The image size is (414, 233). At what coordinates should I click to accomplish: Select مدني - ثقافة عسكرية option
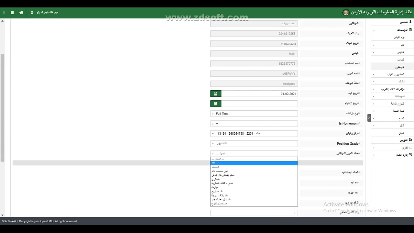254,183
